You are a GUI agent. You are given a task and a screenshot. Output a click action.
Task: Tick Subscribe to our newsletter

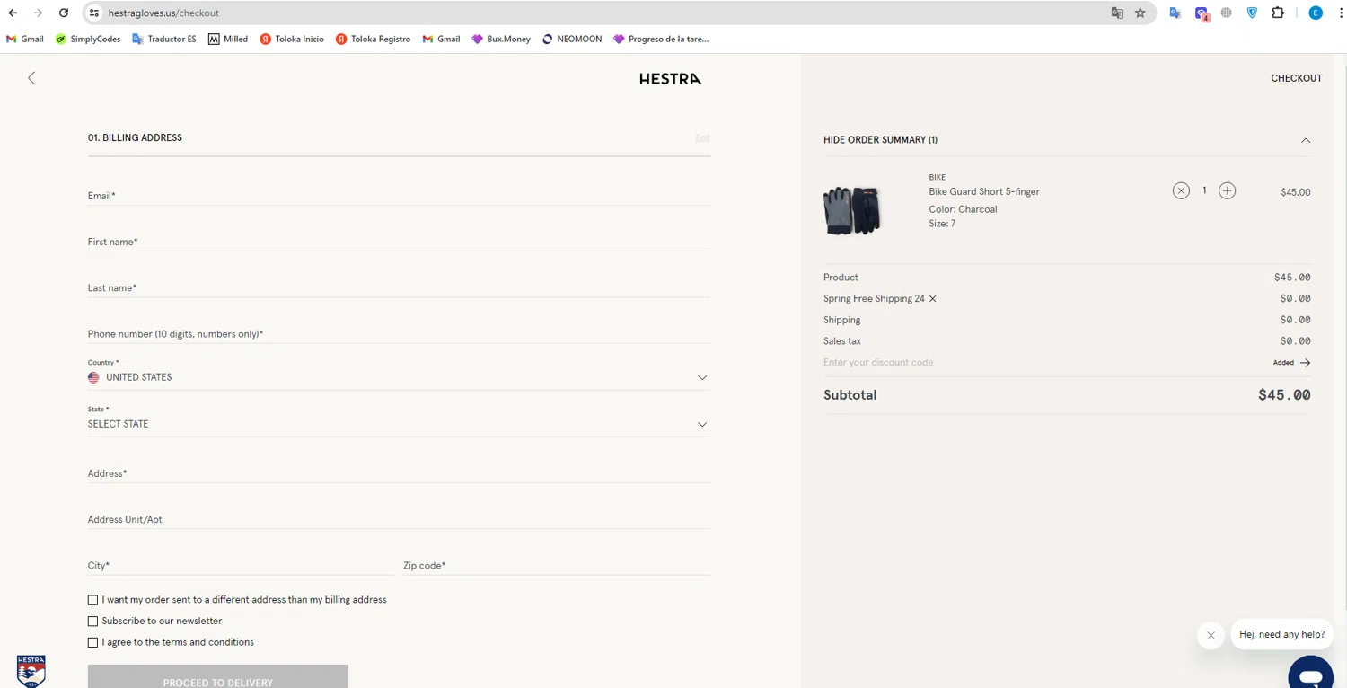(x=92, y=622)
